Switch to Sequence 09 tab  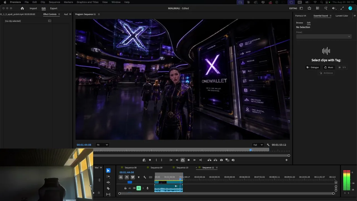click(156, 168)
